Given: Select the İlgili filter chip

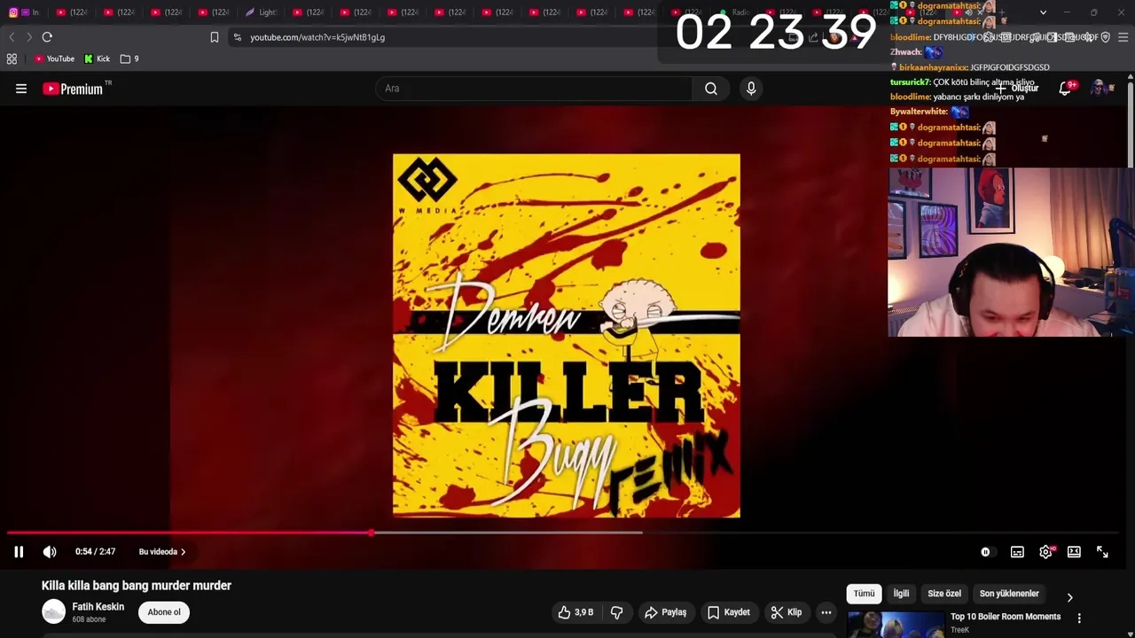Looking at the screenshot, I should tap(901, 594).
